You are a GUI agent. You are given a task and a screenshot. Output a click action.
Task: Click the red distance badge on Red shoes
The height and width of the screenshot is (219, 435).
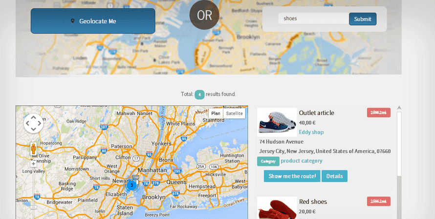378,201
